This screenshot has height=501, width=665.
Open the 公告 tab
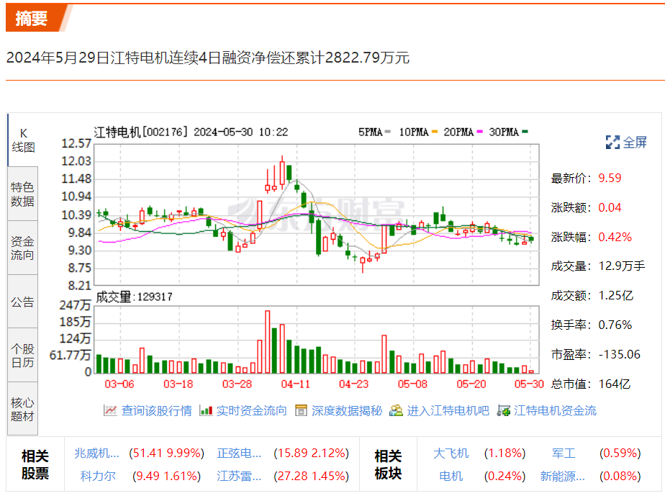pos(23,302)
